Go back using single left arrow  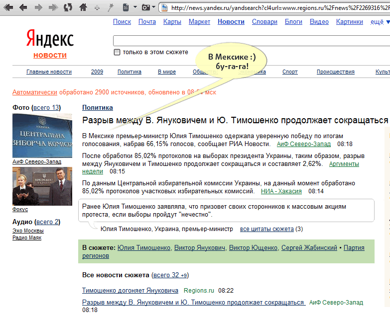point(23,7)
